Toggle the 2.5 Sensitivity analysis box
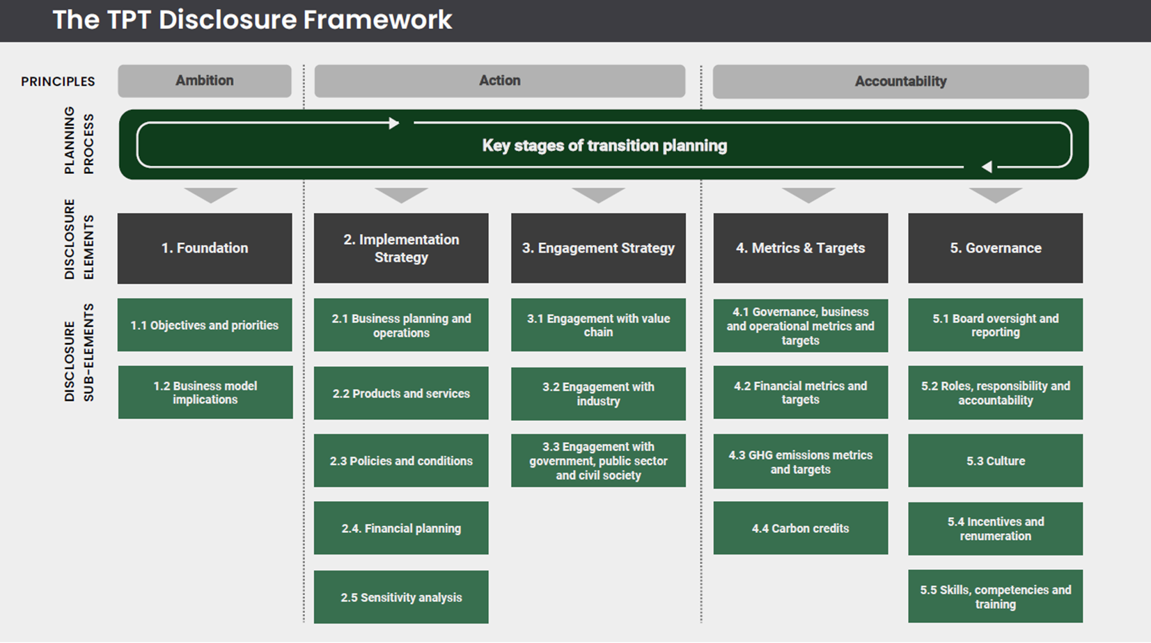The height and width of the screenshot is (643, 1151). tap(401, 596)
